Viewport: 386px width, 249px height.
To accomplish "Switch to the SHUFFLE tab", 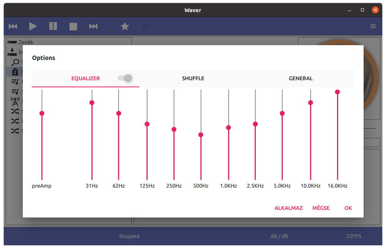I will point(193,78).
